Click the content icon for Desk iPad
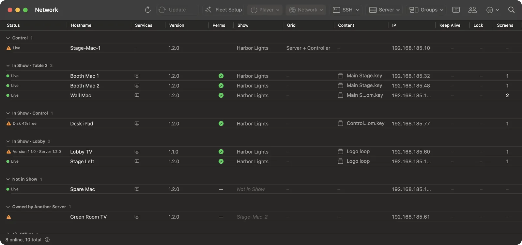 pyautogui.click(x=341, y=124)
